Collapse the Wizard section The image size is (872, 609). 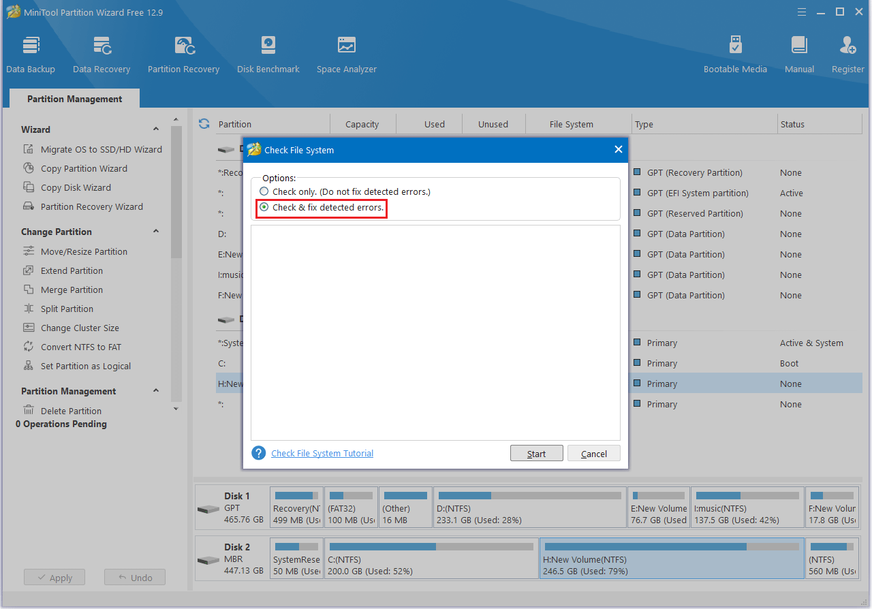pyautogui.click(x=156, y=129)
